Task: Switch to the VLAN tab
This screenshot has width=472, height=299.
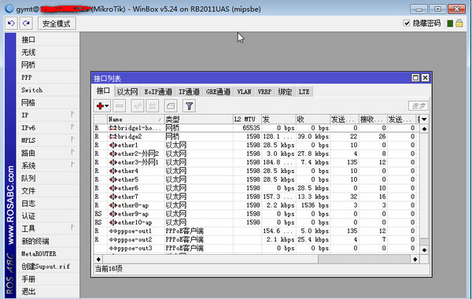Action: pyautogui.click(x=244, y=92)
